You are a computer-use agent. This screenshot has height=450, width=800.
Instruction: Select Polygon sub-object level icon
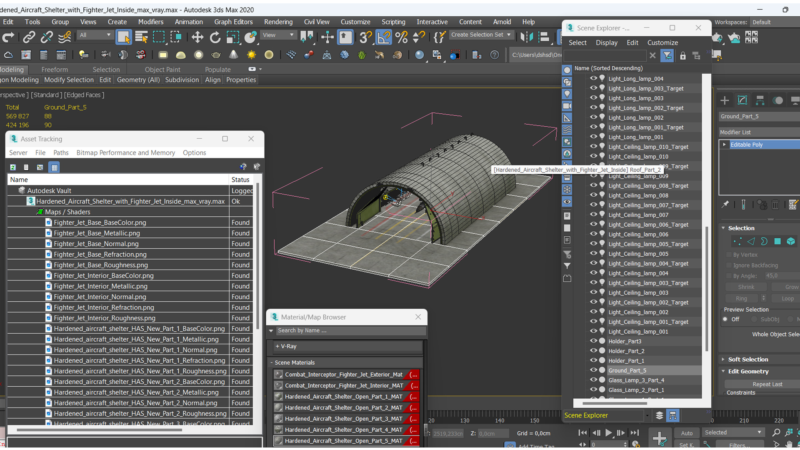pos(777,241)
